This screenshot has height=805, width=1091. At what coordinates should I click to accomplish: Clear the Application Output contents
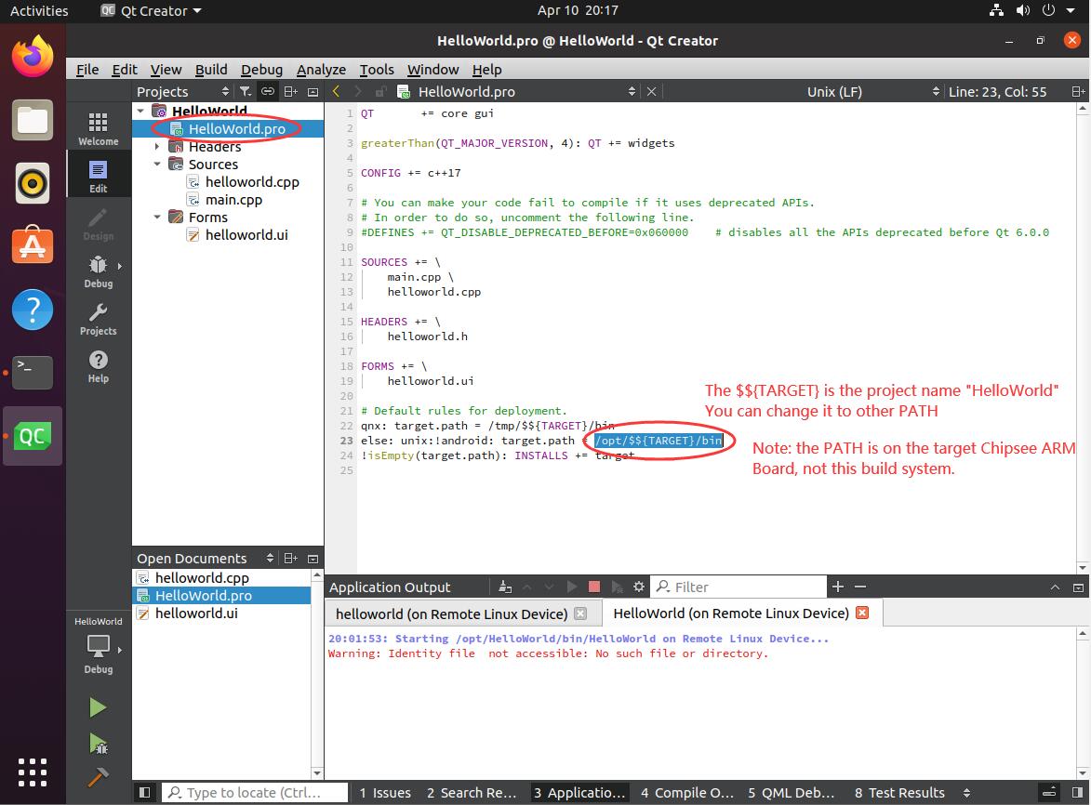coord(505,587)
